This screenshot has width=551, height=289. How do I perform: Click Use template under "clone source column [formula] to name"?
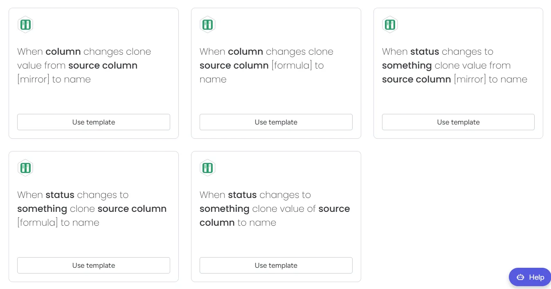[x=276, y=122]
